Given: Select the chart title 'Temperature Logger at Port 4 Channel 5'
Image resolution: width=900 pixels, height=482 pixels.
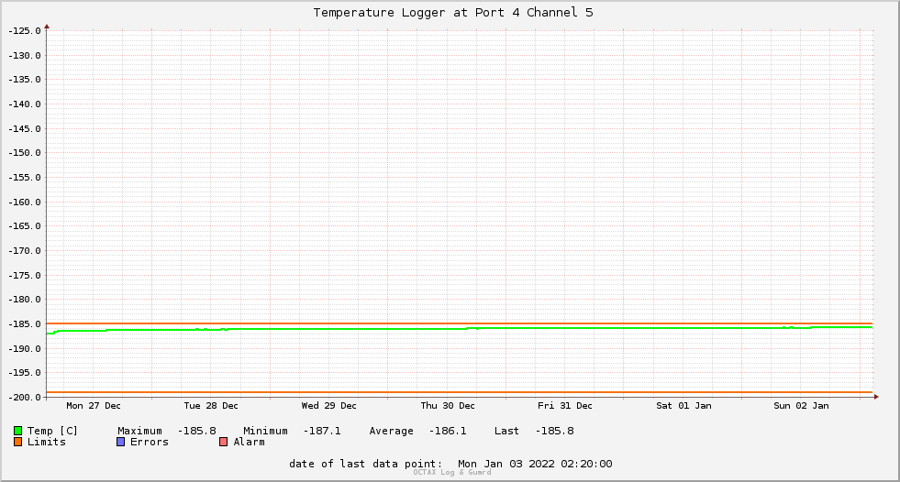Looking at the screenshot, I should click(453, 13).
